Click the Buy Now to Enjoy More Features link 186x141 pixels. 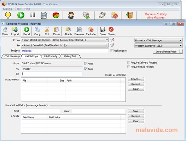click(x=156, y=16)
